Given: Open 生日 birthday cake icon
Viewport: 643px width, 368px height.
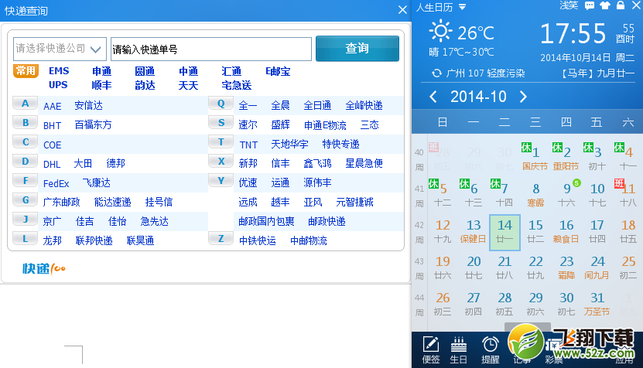Looking at the screenshot, I should tap(459, 350).
